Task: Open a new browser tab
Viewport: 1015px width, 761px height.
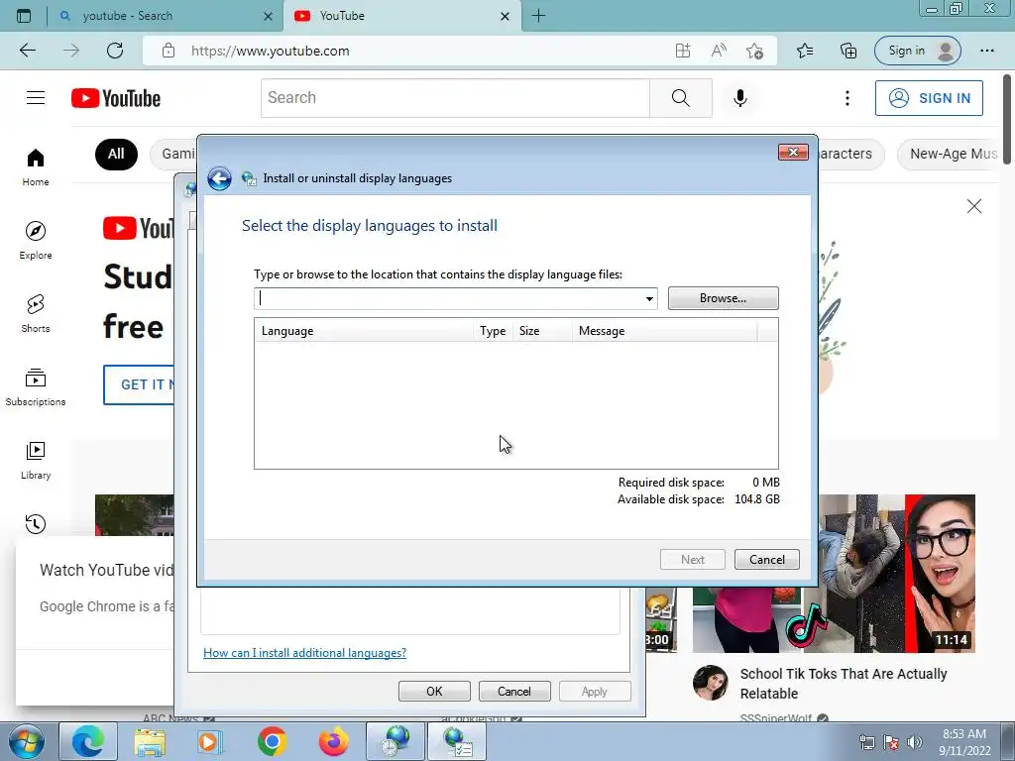Action: click(x=538, y=16)
